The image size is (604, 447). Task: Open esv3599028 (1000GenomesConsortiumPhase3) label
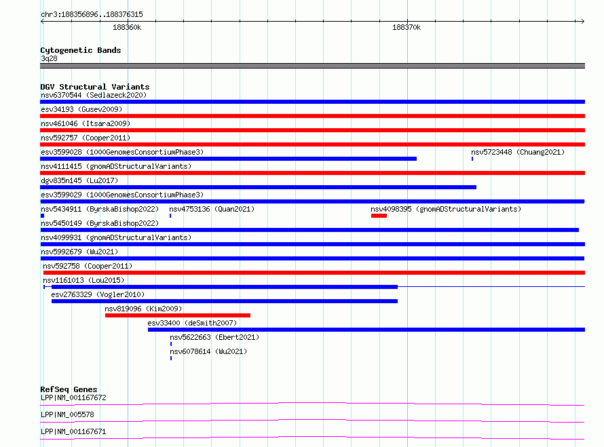click(x=122, y=152)
